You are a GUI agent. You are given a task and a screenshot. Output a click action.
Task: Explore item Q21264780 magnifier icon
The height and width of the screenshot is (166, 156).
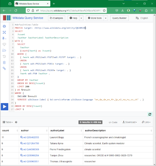tap(21, 143)
